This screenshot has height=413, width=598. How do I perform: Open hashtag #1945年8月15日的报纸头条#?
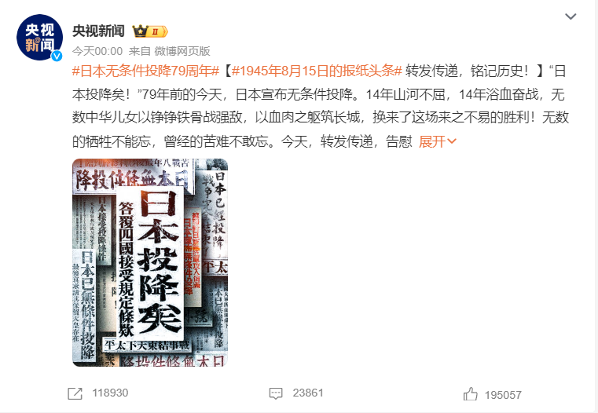click(317, 71)
